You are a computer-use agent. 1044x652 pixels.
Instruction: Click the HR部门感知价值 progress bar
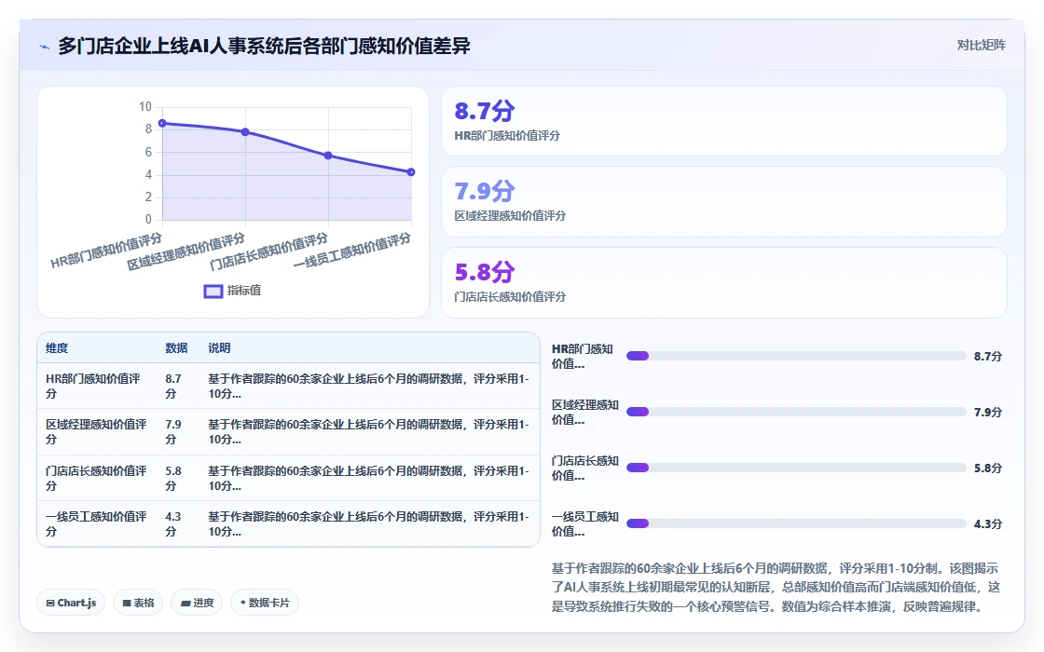pyautogui.click(x=796, y=356)
